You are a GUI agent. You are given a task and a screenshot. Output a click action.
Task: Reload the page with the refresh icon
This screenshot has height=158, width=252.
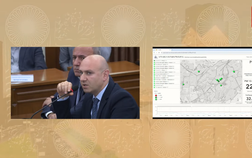point(159,53)
